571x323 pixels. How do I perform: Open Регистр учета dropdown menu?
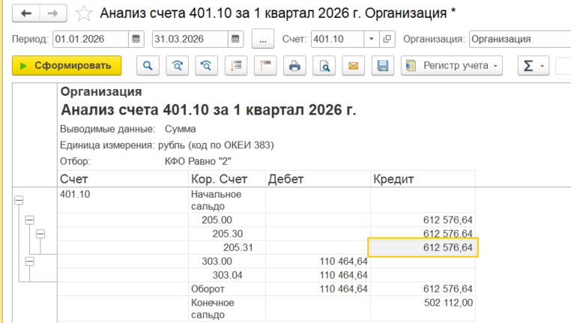(452, 65)
